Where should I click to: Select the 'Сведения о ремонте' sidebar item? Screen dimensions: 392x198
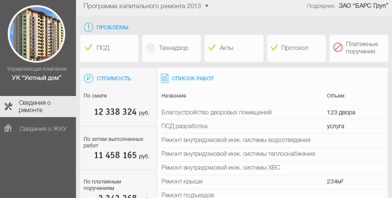[x=38, y=106]
